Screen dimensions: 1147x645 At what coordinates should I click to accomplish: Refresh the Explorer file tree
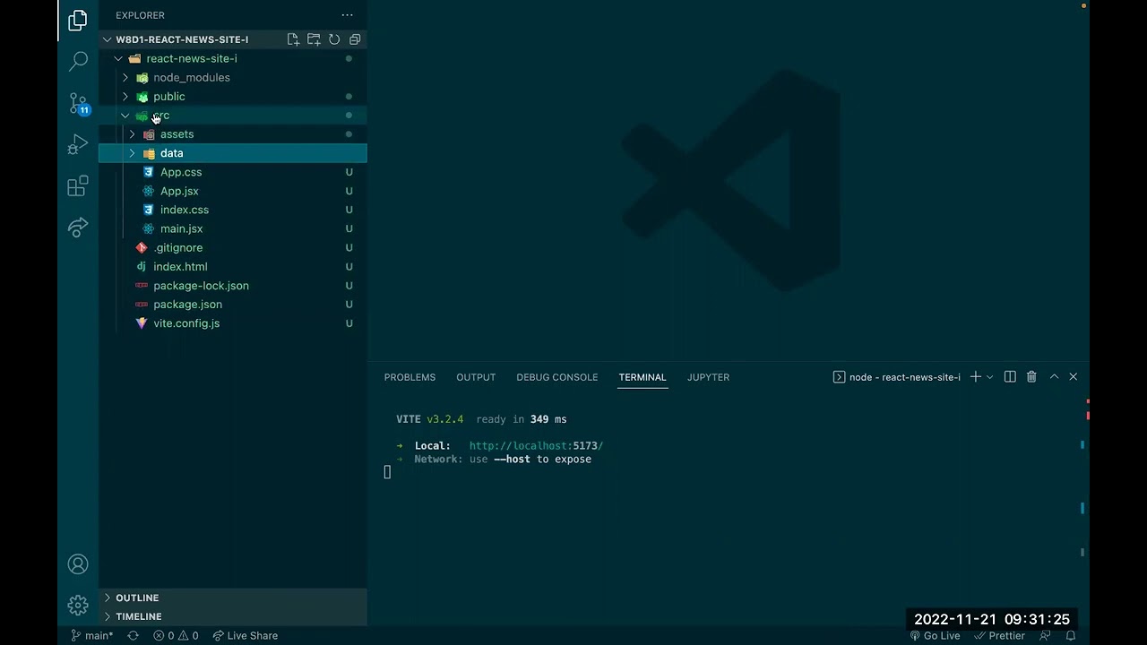coord(334,39)
